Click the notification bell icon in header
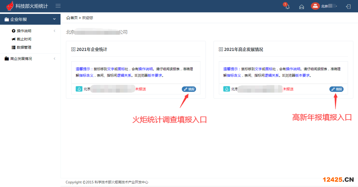Viewport: 358px width, 187px height. pos(287,7)
